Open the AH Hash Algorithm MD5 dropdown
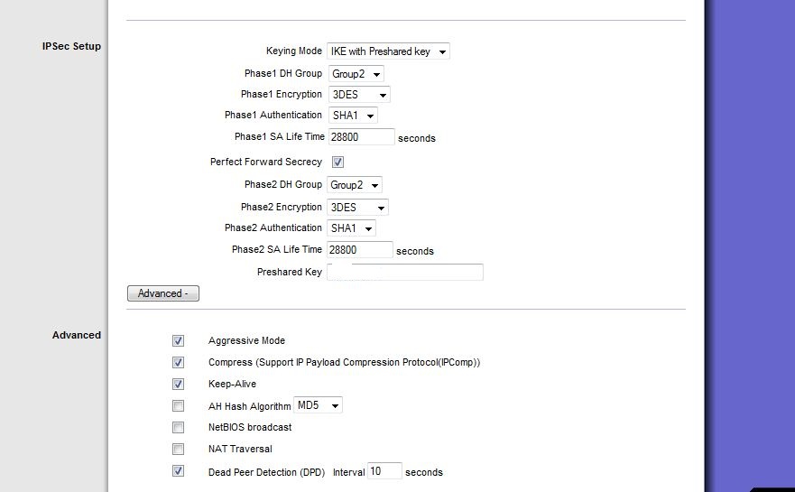Image resolution: width=795 pixels, height=492 pixels. [318, 405]
